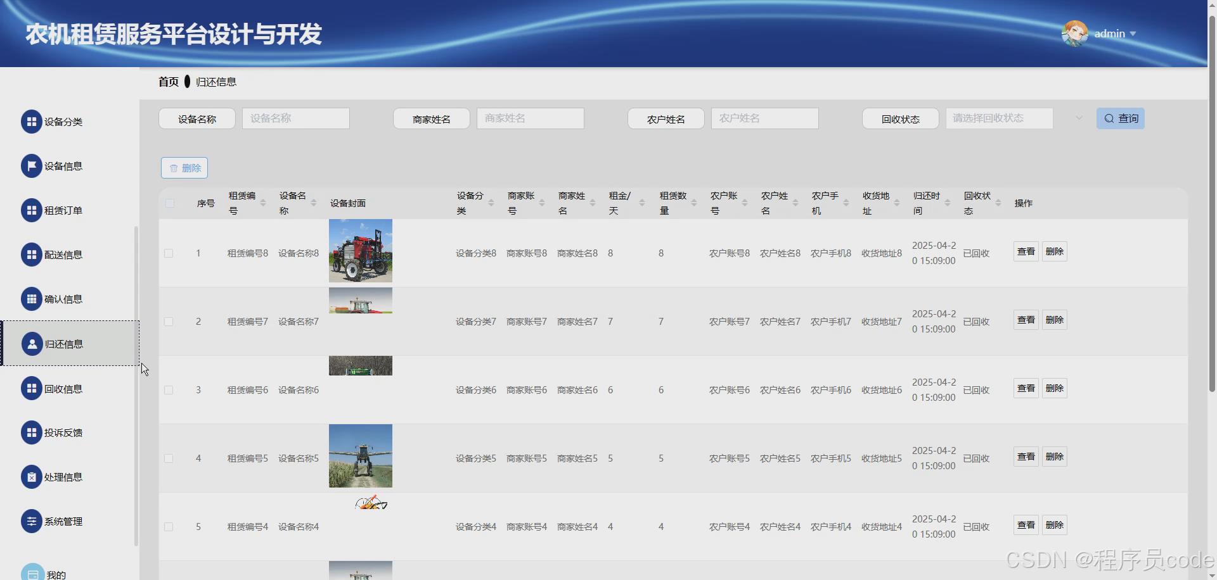This screenshot has height=580, width=1217.
Task: Open 设备名称5 field sprayer thumbnail
Action: click(x=361, y=456)
